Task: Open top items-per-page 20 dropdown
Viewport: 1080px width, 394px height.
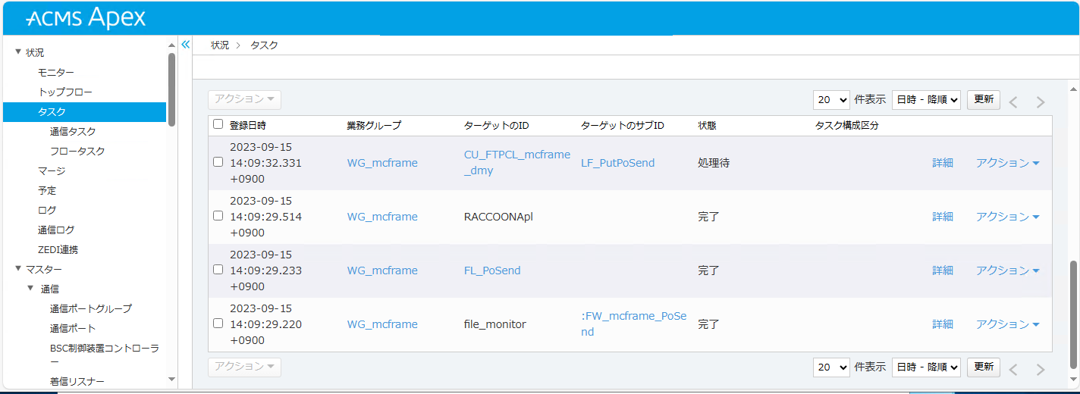Action: (x=831, y=99)
